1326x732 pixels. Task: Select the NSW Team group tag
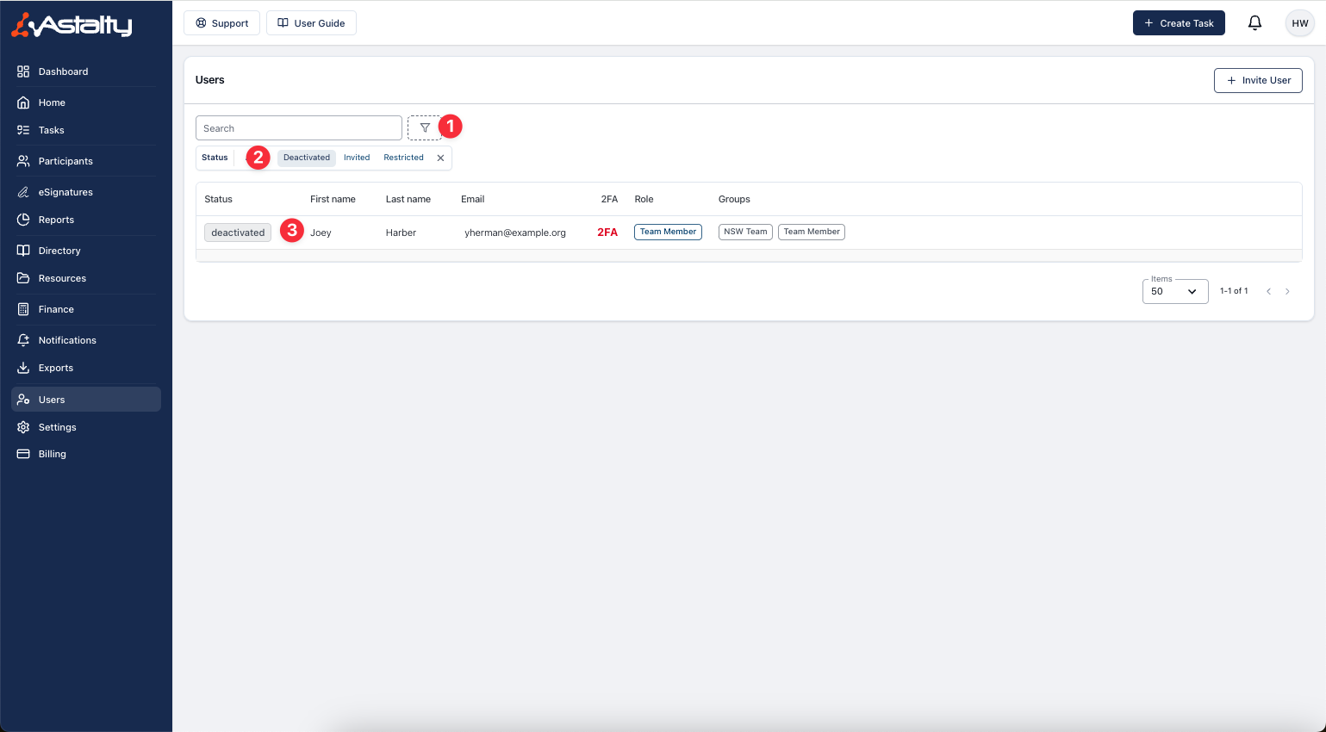[x=745, y=232]
